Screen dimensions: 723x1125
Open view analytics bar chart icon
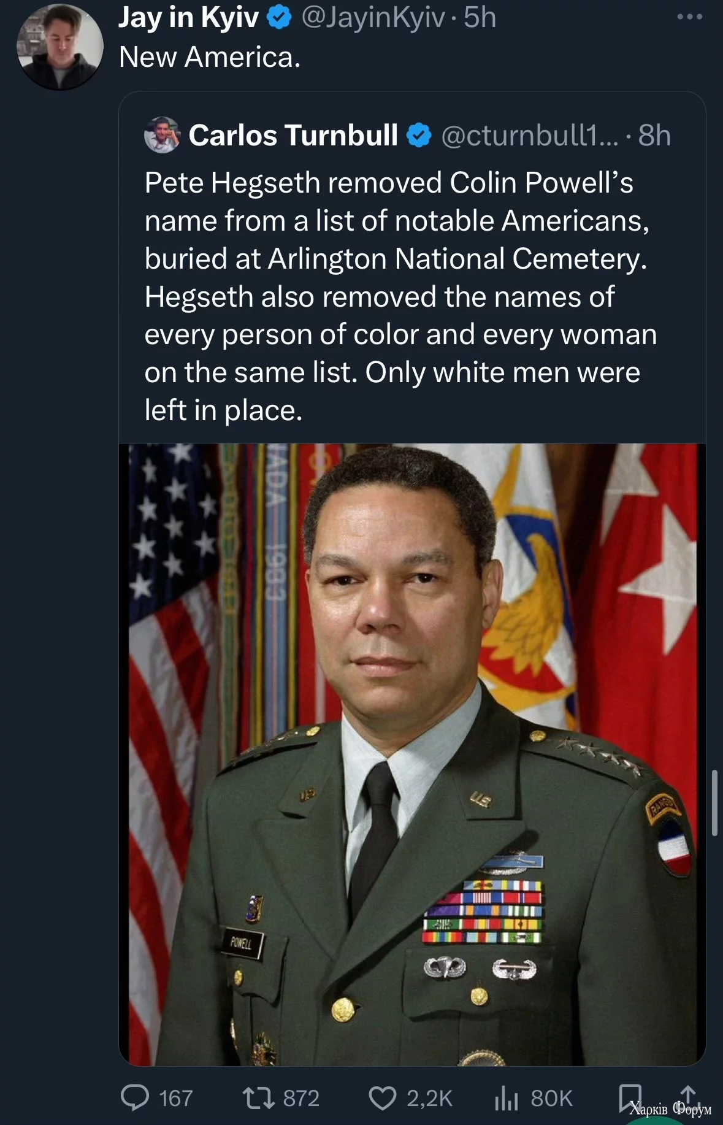(x=507, y=1097)
